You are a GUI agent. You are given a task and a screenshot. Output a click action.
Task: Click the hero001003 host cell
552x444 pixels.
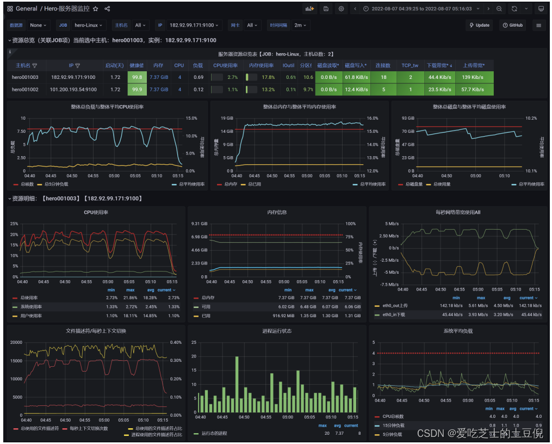25,77
